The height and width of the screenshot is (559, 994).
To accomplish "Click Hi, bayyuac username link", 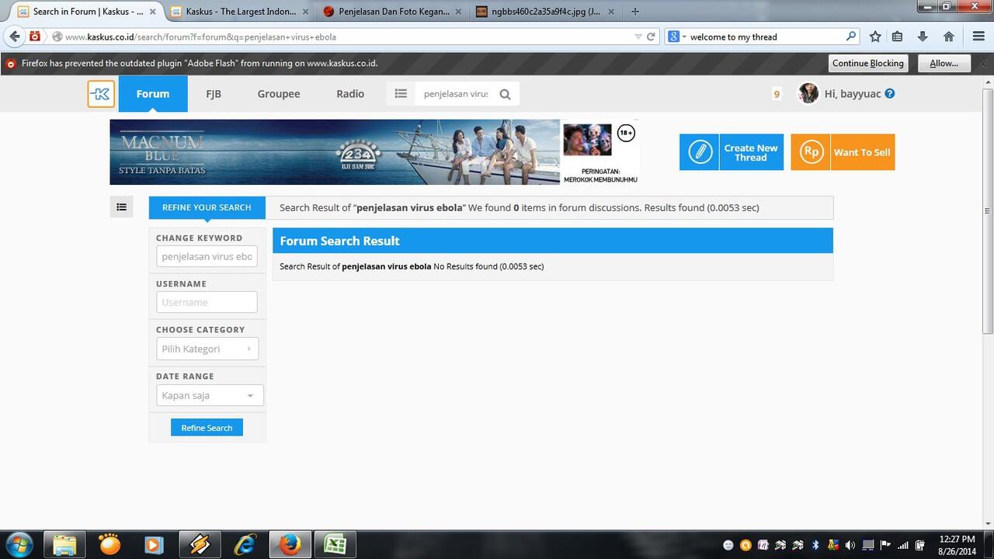I will tap(853, 94).
